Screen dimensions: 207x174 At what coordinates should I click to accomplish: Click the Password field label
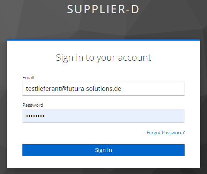(x=33, y=105)
